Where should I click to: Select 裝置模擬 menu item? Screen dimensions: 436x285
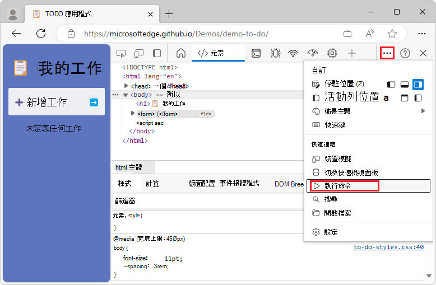pyautogui.click(x=368, y=159)
